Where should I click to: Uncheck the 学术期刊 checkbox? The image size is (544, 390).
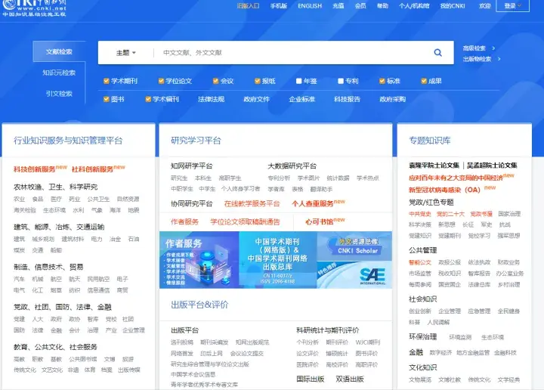107,81
